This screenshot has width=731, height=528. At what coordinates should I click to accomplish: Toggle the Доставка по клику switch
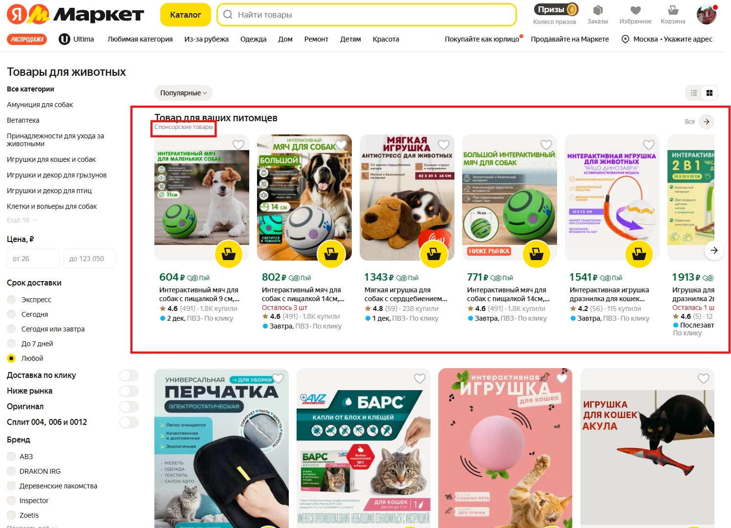point(129,375)
